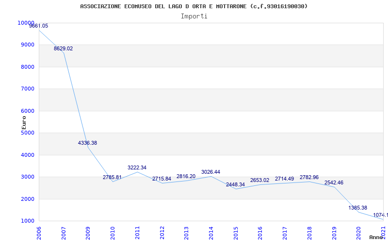Select the 1385.38 data label

(x=358, y=208)
